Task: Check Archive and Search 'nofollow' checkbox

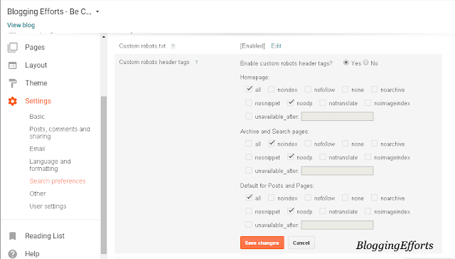Action: 308,144
